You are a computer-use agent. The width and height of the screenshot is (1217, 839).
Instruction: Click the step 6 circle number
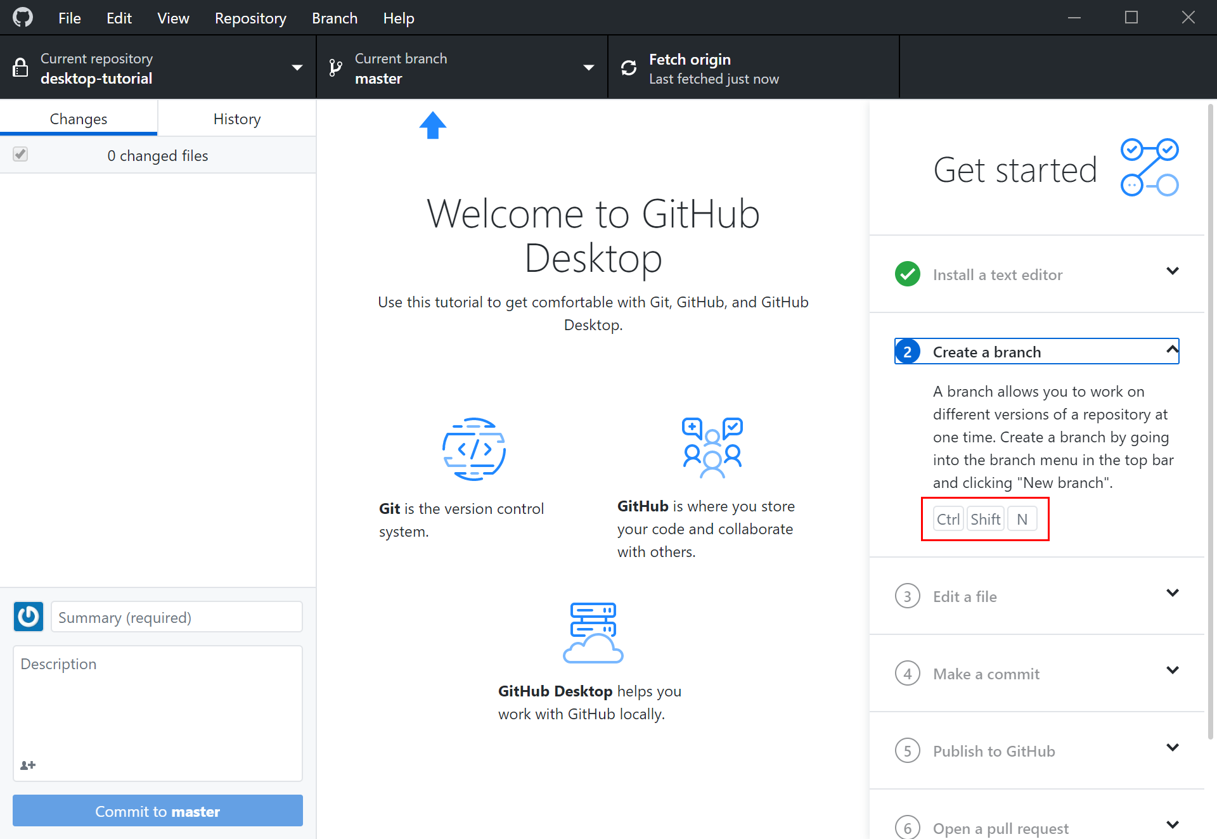coord(908,828)
